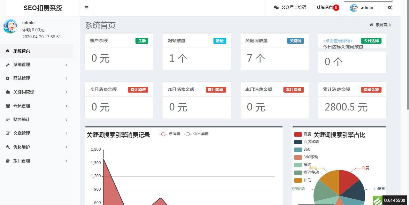Click the WeChat icon beside 公众号二维码
This screenshot has height=205, width=409.
coord(276,8)
